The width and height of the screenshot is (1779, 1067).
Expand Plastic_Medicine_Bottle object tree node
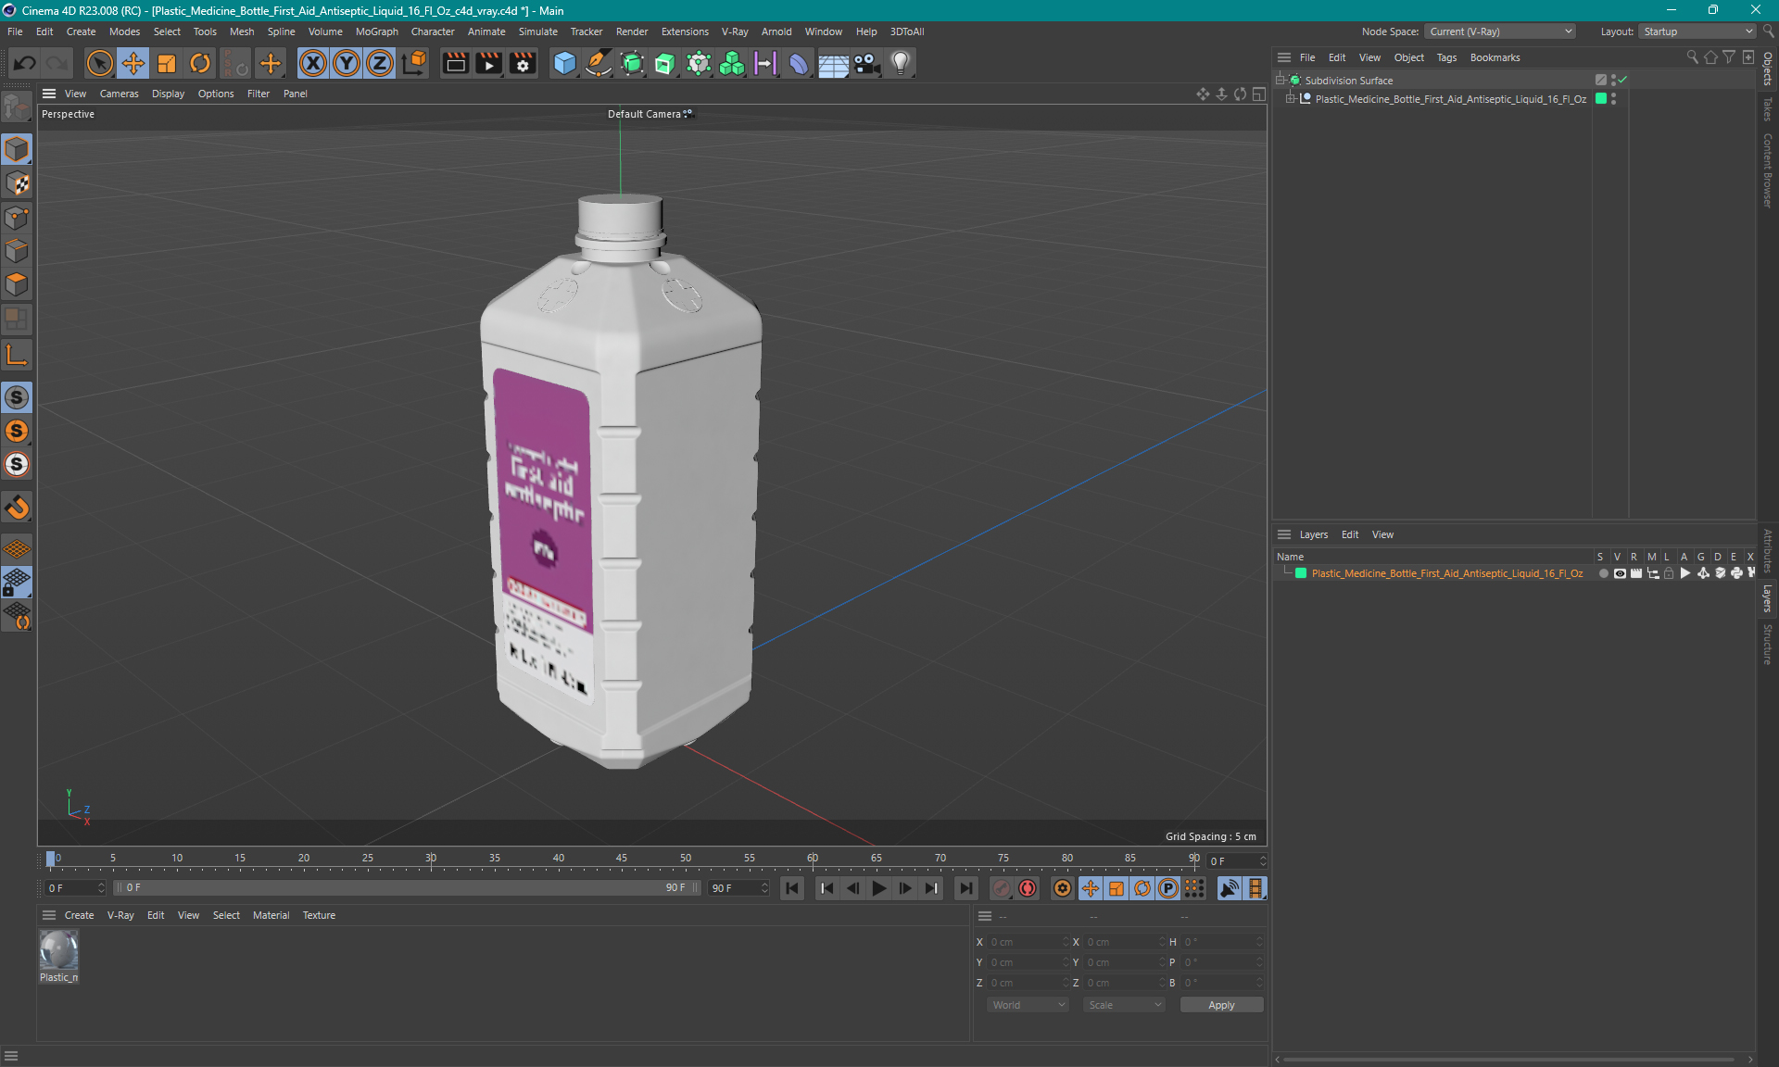point(1290,99)
